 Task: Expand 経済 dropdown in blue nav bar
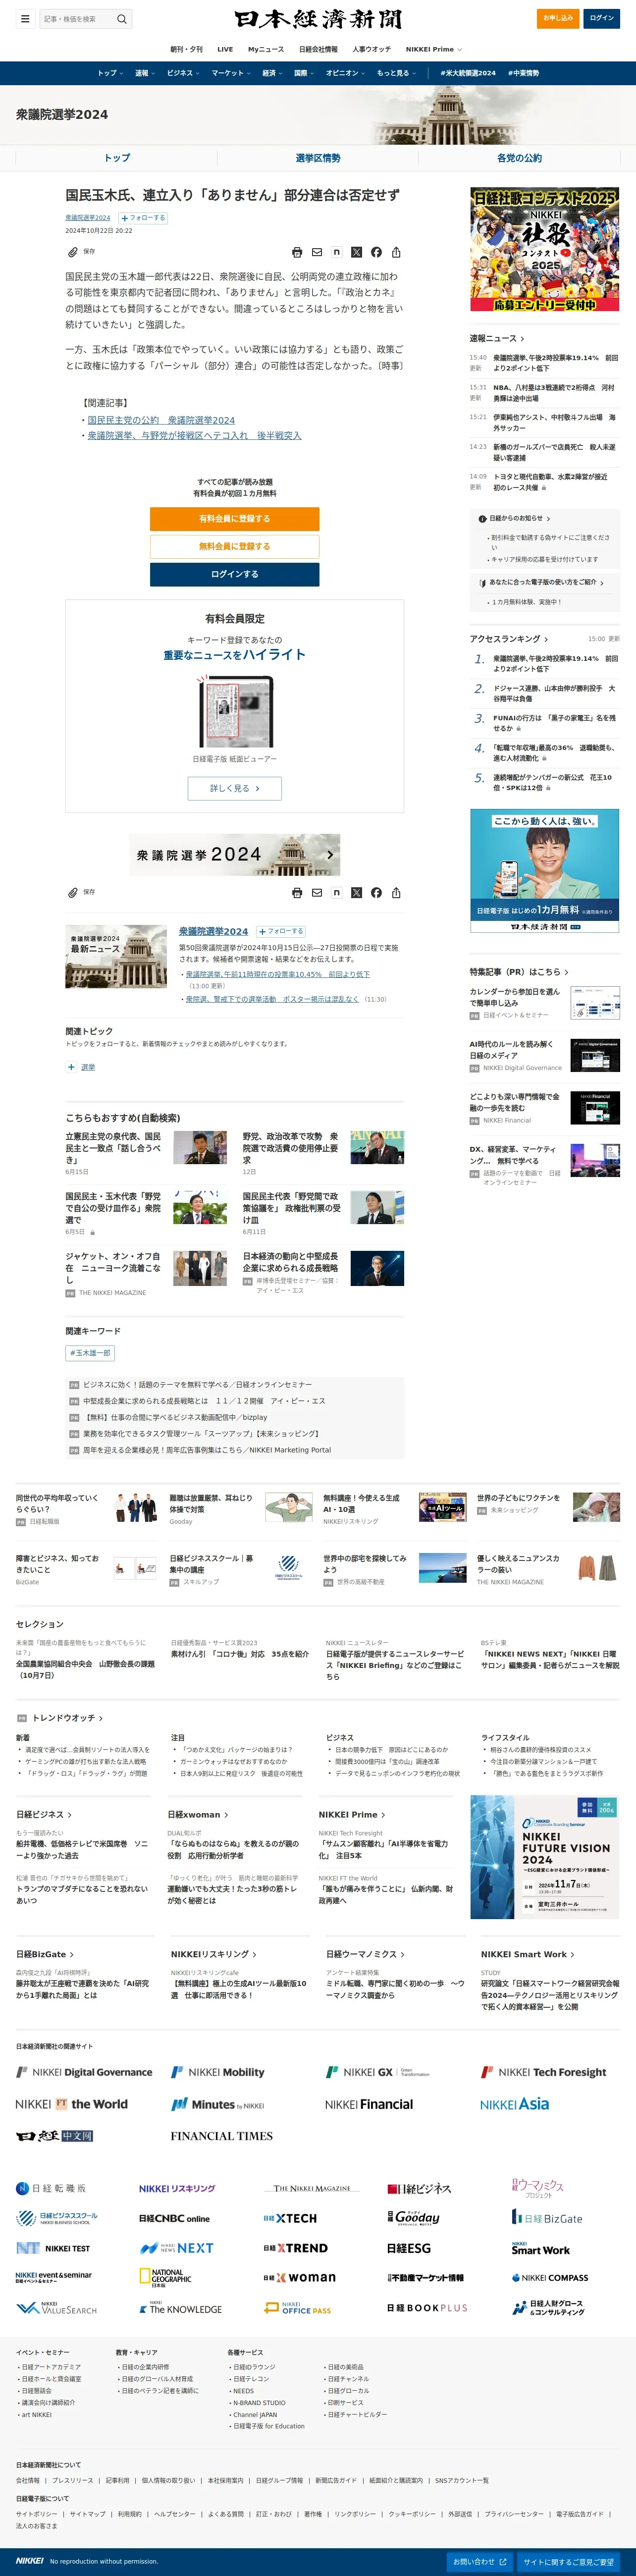point(272,73)
